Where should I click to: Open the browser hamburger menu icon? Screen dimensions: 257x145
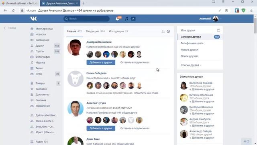click(223, 2)
